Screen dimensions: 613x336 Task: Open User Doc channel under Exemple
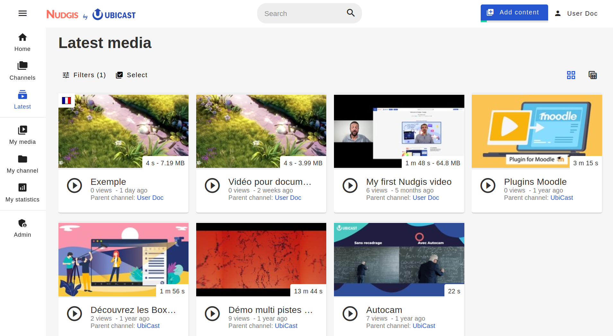tap(150, 198)
